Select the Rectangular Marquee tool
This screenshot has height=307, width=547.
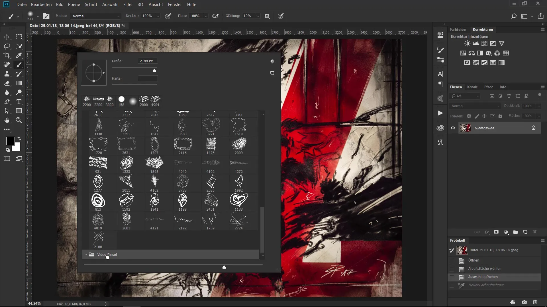tap(19, 37)
